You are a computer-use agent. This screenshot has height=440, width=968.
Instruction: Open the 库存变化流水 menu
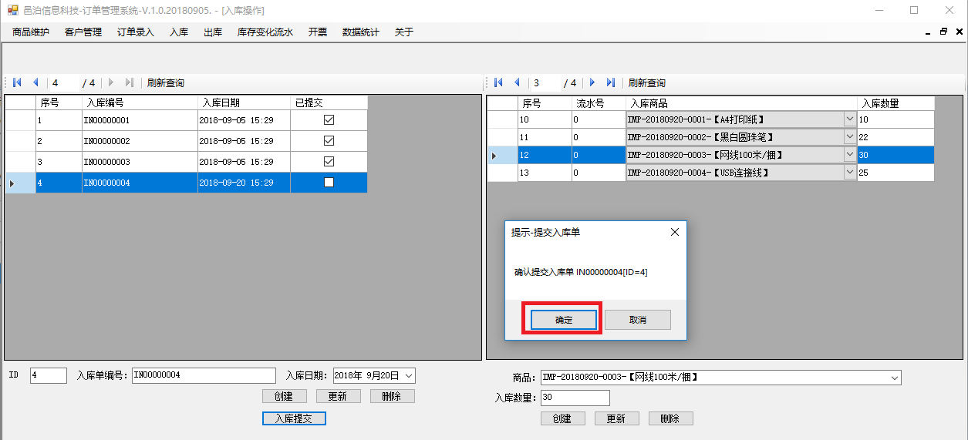click(x=265, y=32)
